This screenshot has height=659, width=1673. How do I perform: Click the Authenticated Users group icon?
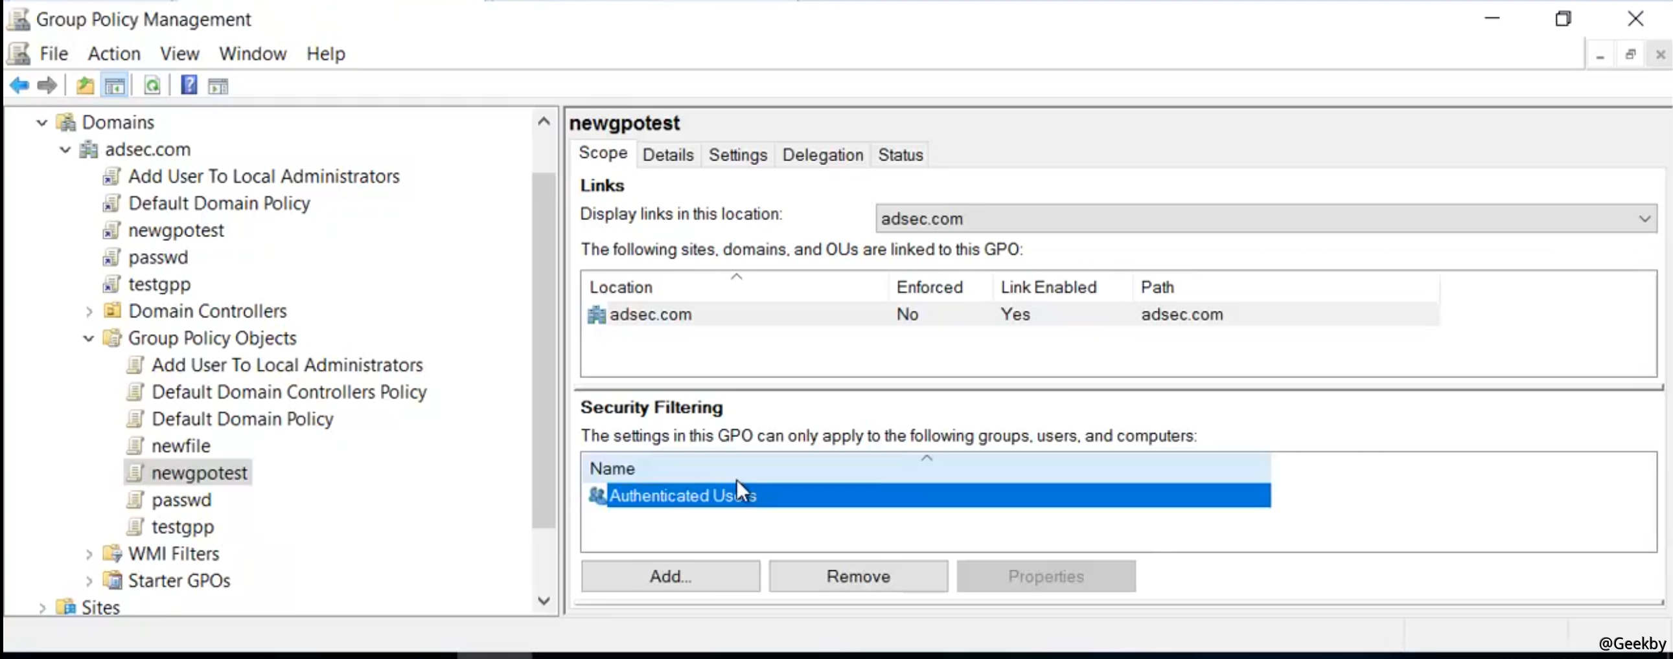click(x=596, y=496)
